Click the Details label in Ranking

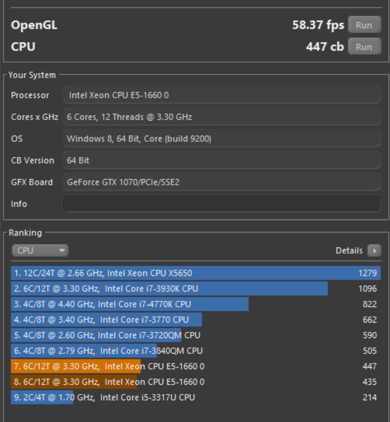tap(349, 251)
